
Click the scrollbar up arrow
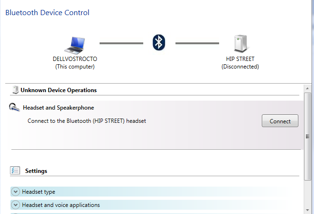307,88
